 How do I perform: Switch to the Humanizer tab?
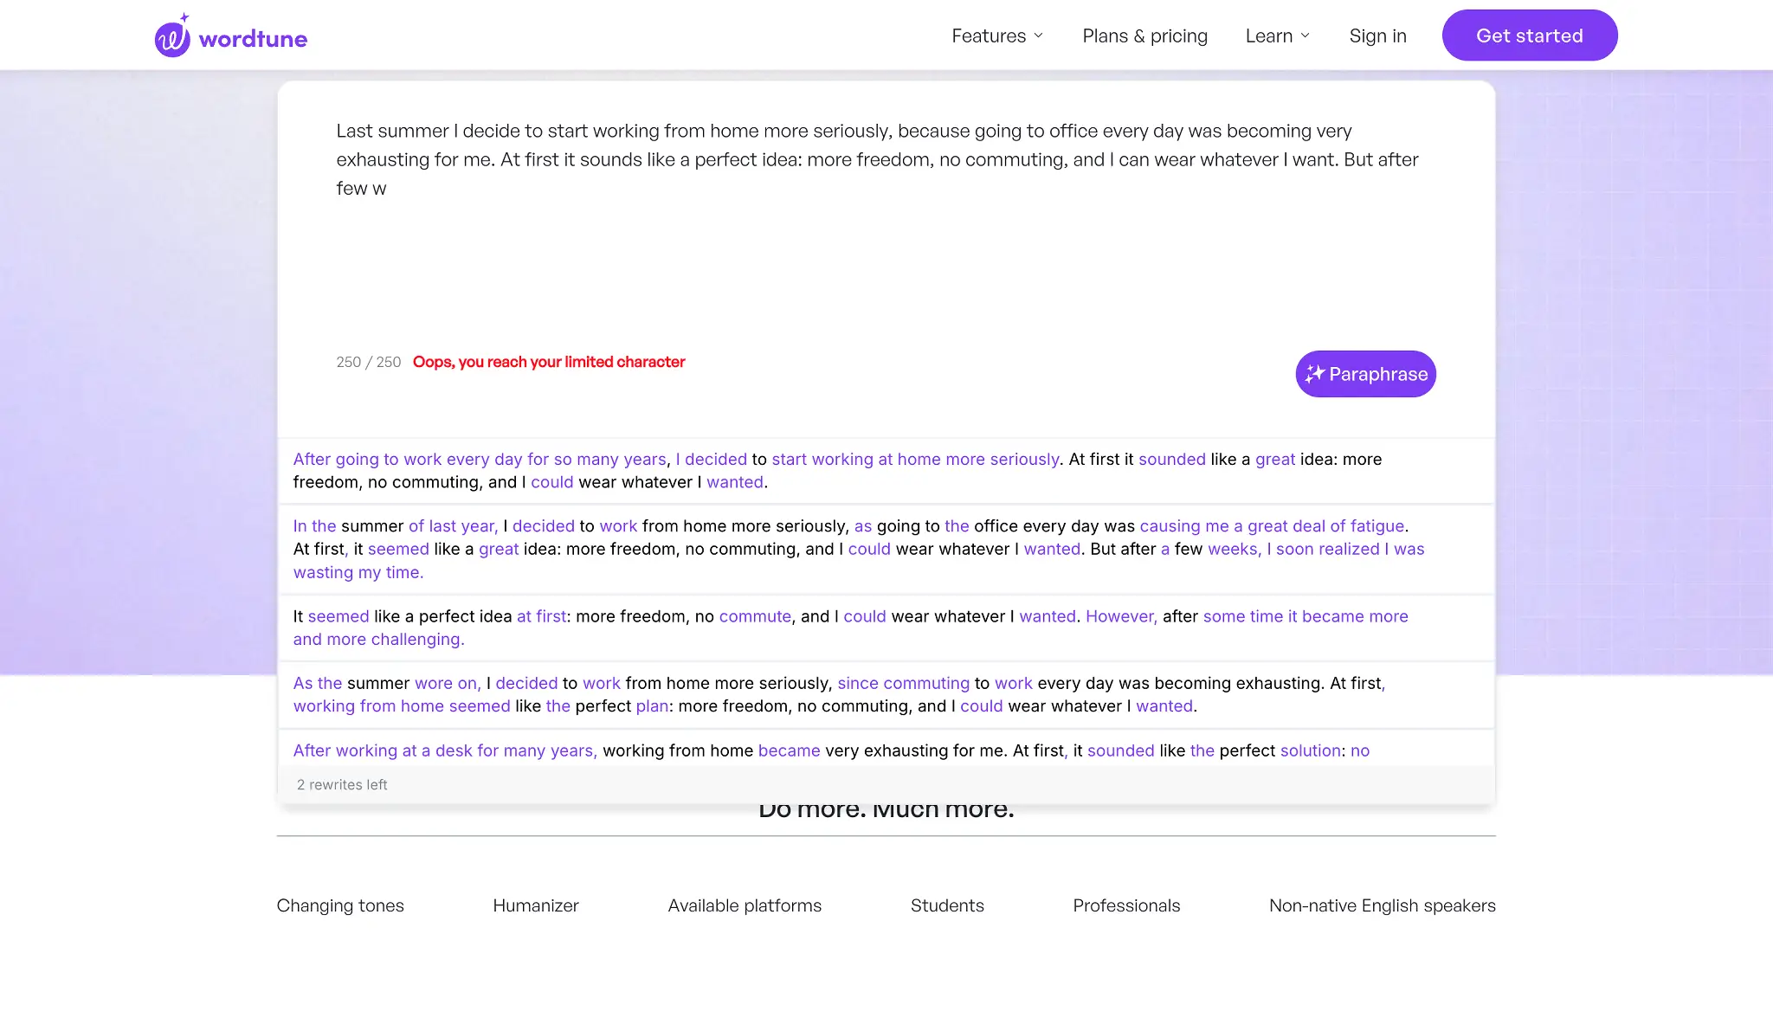pyautogui.click(x=536, y=905)
